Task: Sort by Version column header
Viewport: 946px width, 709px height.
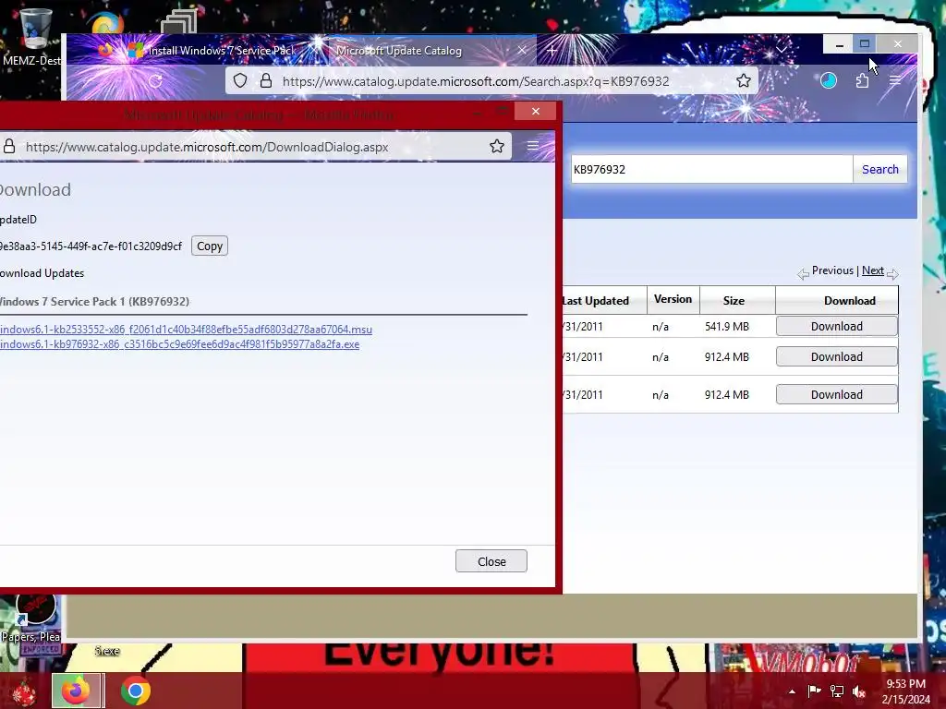Action: click(673, 300)
